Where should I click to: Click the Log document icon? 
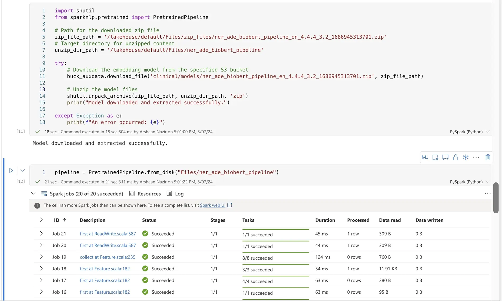point(169,193)
